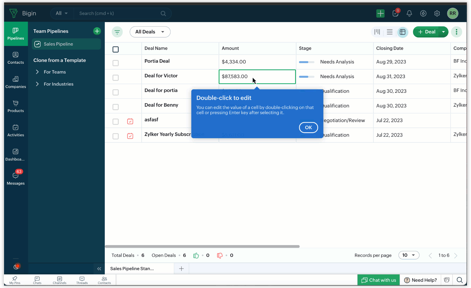Create a new deal with + Deal button
This screenshot has width=471, height=288.
point(426,32)
